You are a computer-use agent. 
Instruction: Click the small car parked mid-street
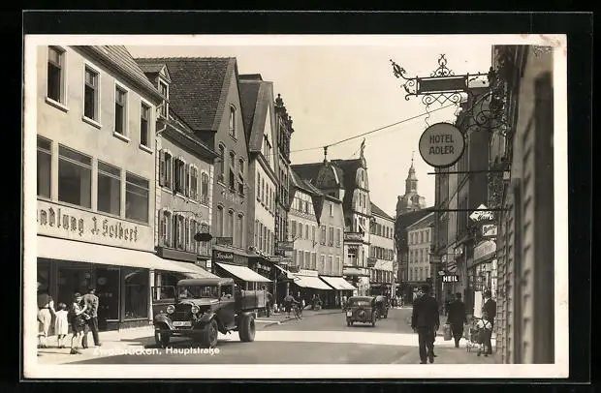361,310
